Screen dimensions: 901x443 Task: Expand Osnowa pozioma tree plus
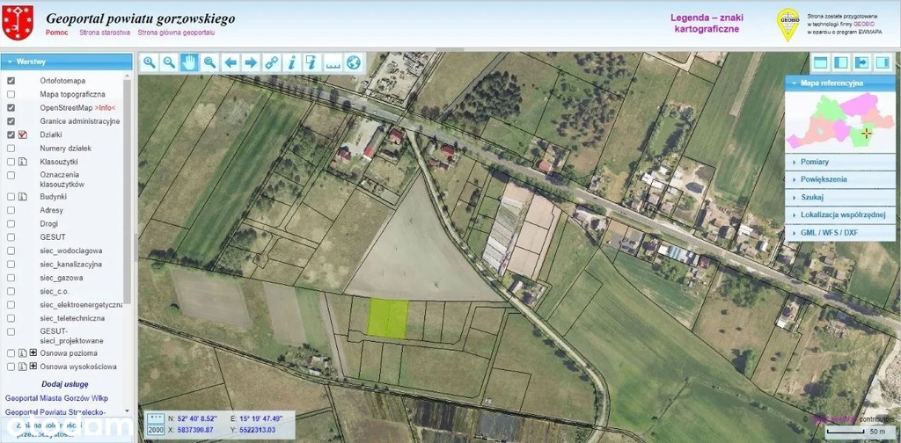[33, 353]
